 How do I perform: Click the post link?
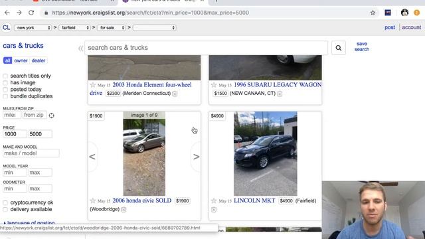pyautogui.click(x=390, y=27)
